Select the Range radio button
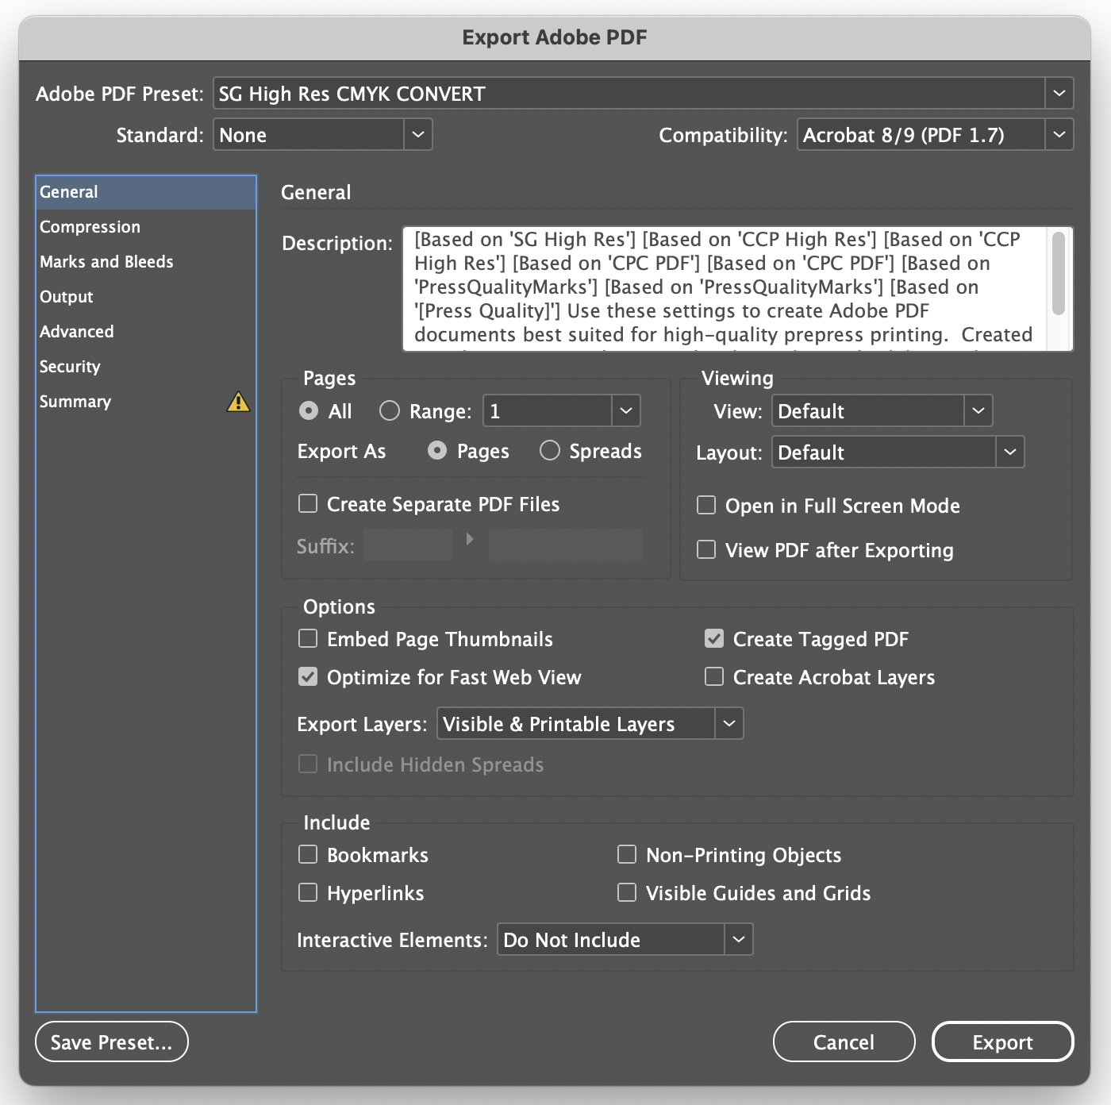The width and height of the screenshot is (1111, 1105). (x=389, y=411)
